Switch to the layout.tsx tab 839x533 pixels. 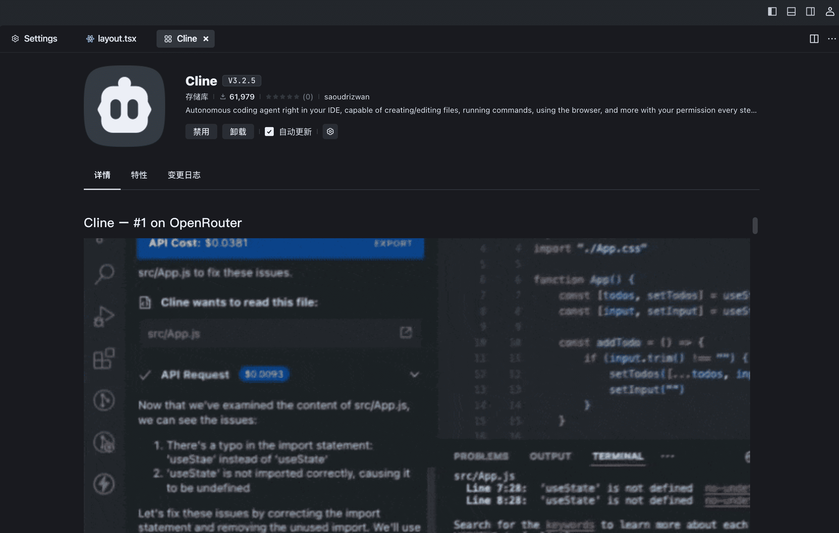tap(111, 39)
